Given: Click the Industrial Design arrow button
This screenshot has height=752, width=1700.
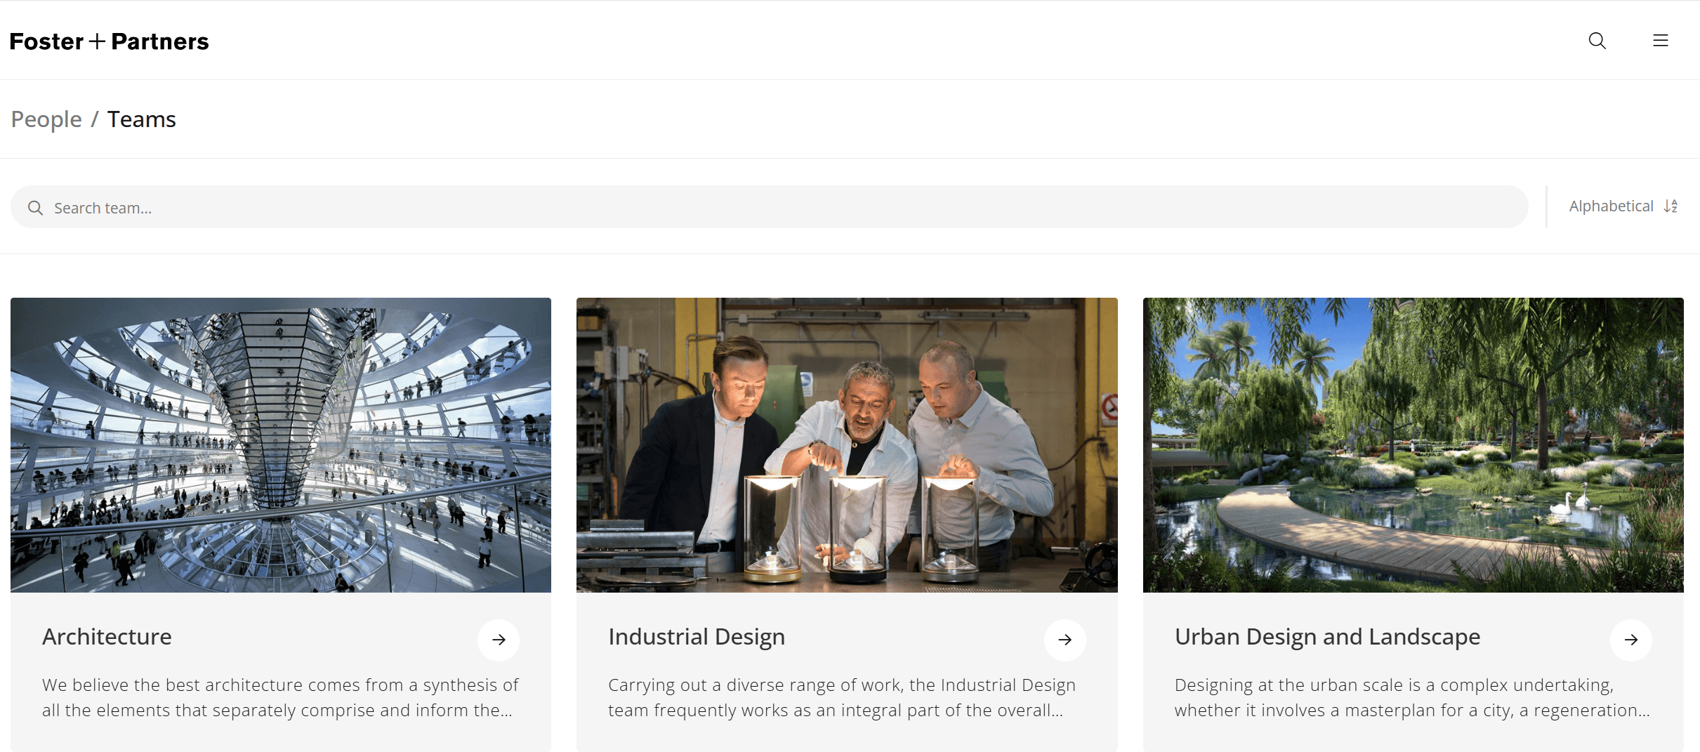Looking at the screenshot, I should (1065, 640).
